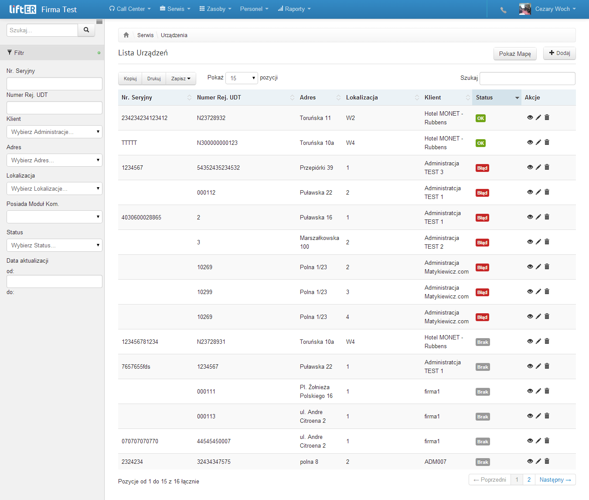Viewport: 589px width, 500px height.
Task: Open the Zapisz export dropdown
Action: (181, 79)
